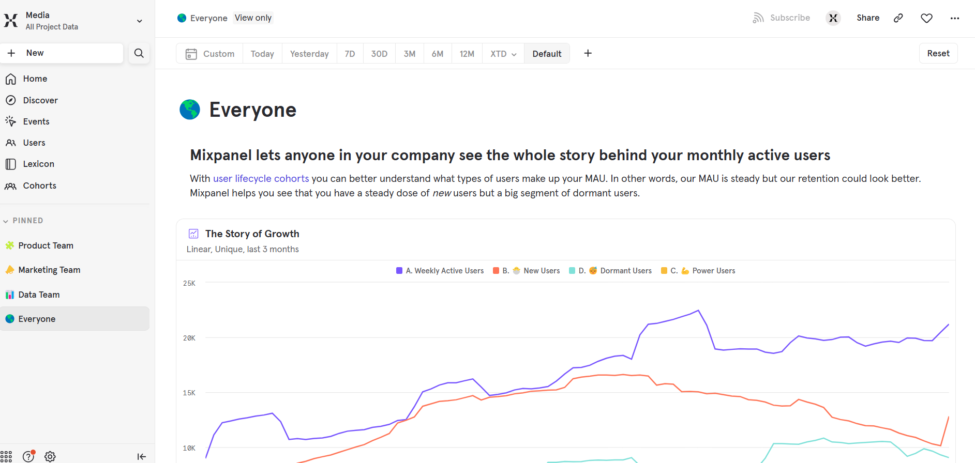This screenshot has width=975, height=463.
Task: Open Product Team pinned board
Action: (46, 245)
